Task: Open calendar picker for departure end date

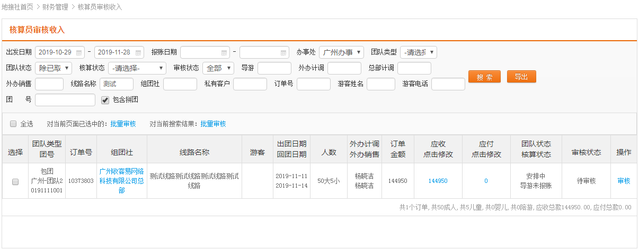Action: pyautogui.click(x=138, y=52)
